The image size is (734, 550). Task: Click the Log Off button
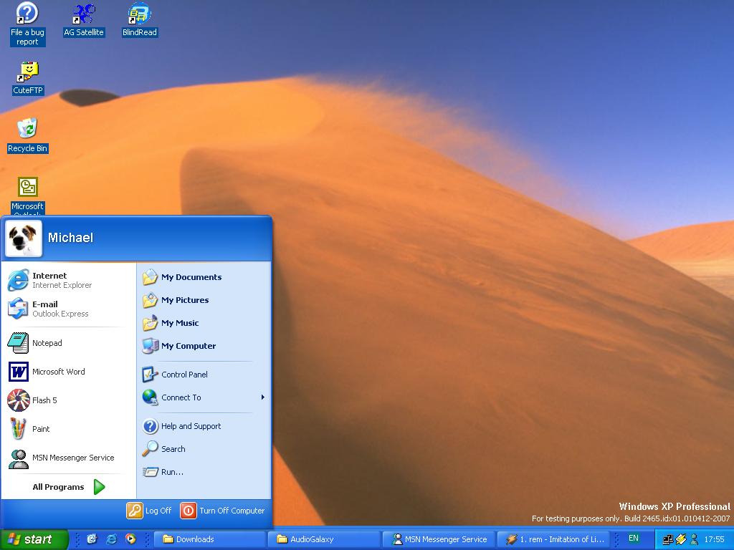pyautogui.click(x=150, y=511)
